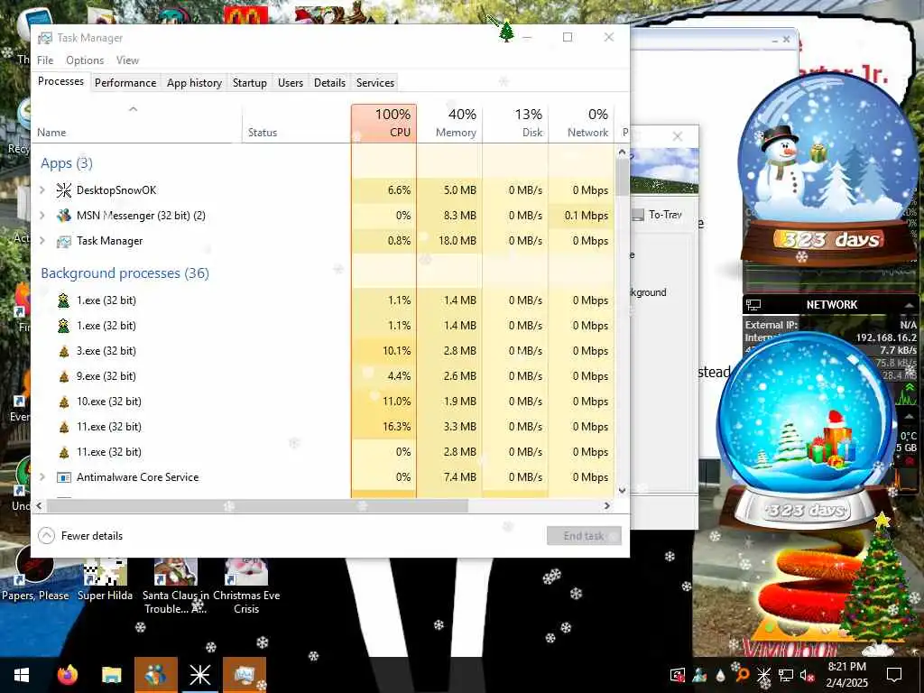This screenshot has width=924, height=693.
Task: Select Santa Claus in Trouble desktop shortcut
Action: pos(175,586)
